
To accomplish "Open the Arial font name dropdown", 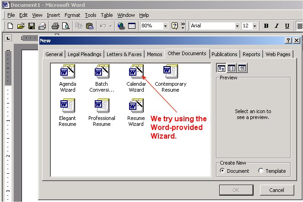I will (x=237, y=26).
